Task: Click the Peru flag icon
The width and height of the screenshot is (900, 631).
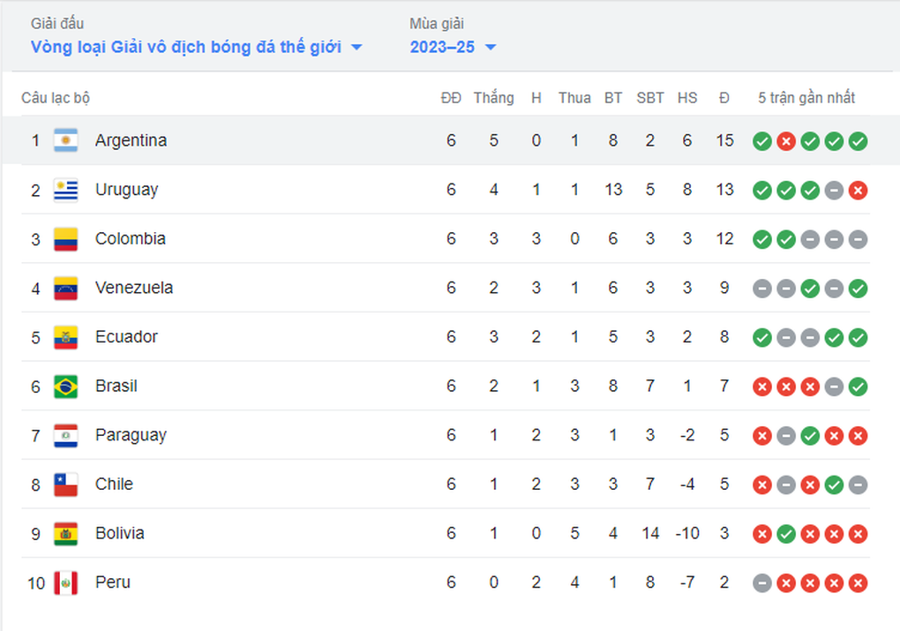Action: [x=65, y=582]
